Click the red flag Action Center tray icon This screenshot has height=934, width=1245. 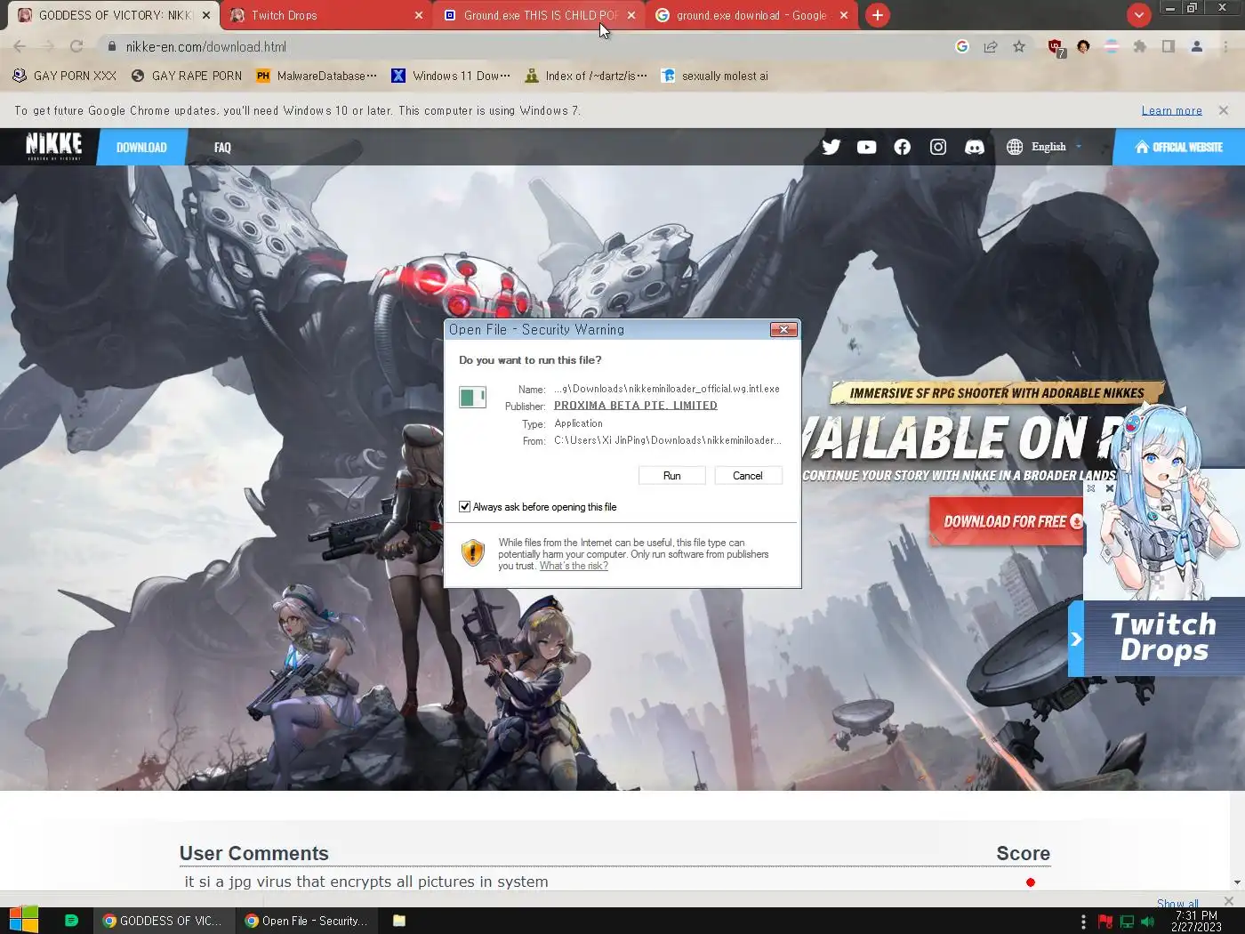pyautogui.click(x=1105, y=922)
